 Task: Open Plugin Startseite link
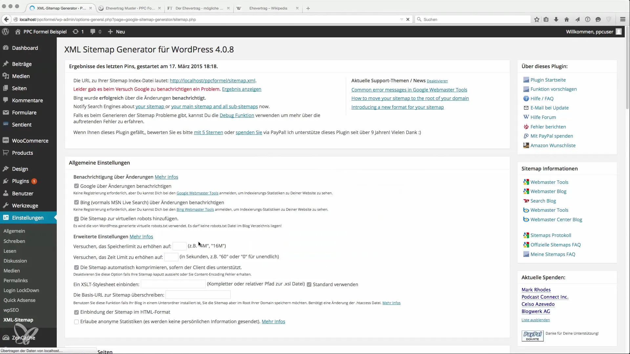(x=548, y=80)
